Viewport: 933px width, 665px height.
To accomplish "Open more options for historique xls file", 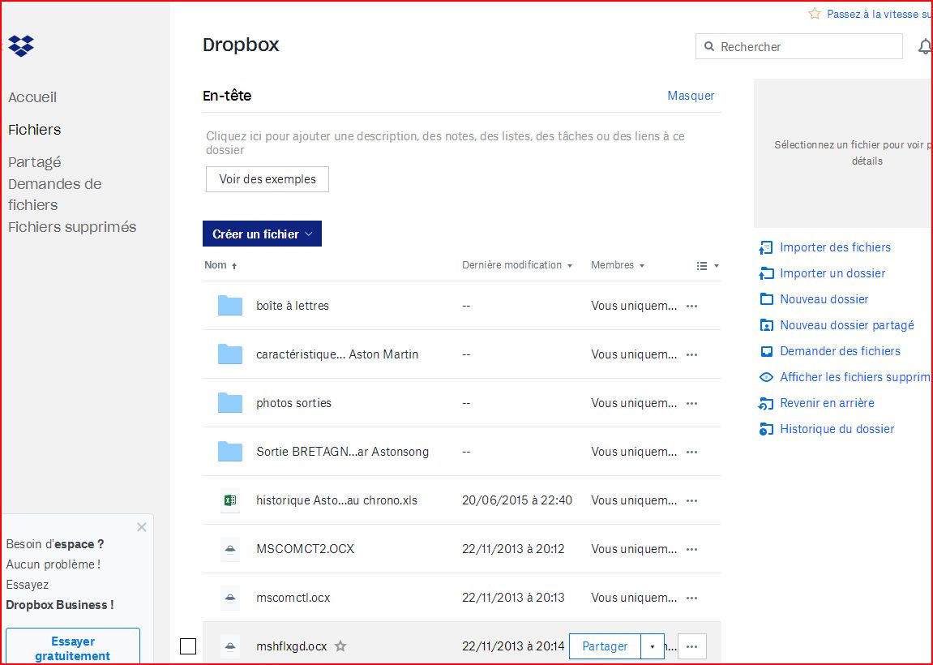I will pos(691,500).
